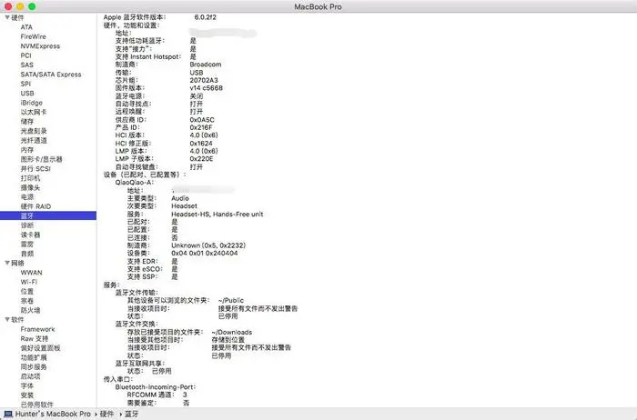Collapse the 网络 section disclosure triangle
Viewport: 637px width, 420px height.
pos(6,263)
